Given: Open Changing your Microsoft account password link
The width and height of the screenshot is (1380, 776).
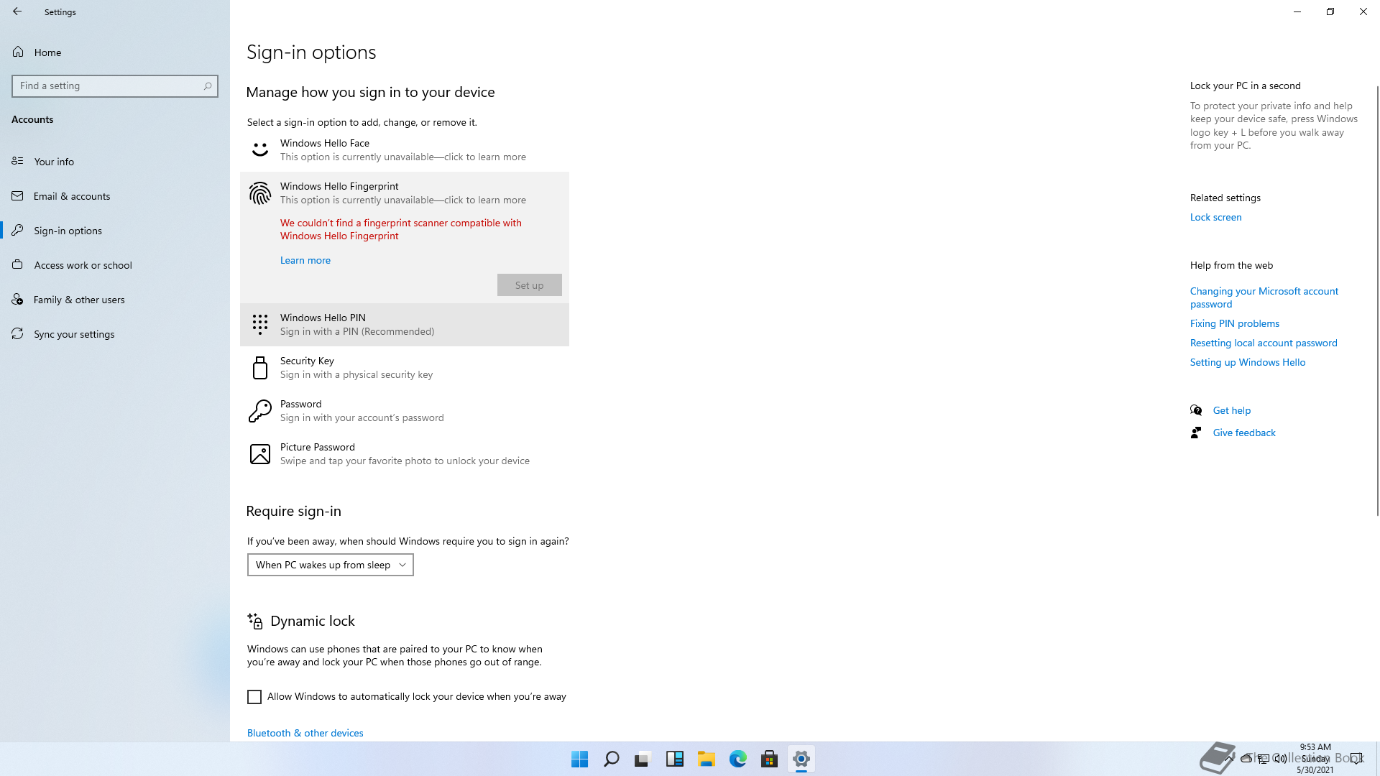Looking at the screenshot, I should coord(1264,297).
